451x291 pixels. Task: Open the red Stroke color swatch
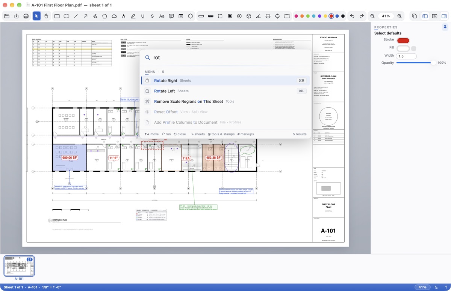[403, 40]
